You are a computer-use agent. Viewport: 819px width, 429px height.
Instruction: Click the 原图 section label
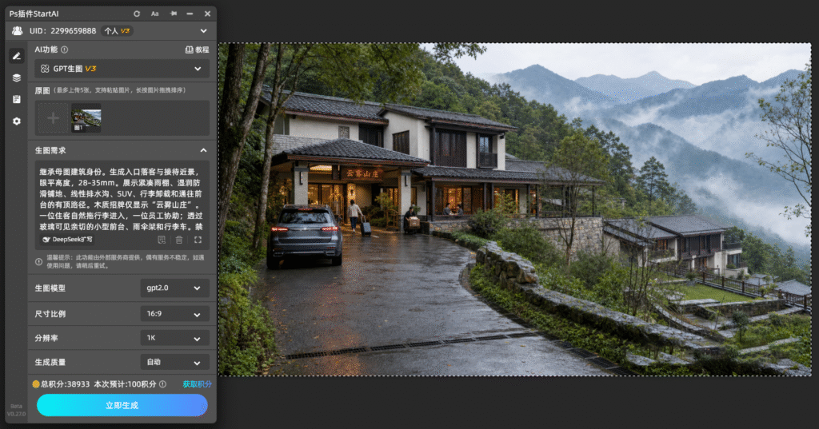click(x=42, y=90)
